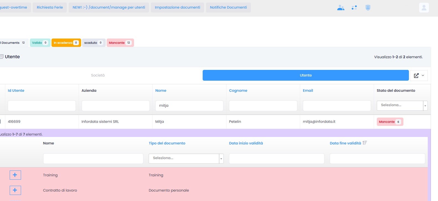The width and height of the screenshot is (438, 201).
Task: Click the Azienda filter field
Action: pos(115,106)
